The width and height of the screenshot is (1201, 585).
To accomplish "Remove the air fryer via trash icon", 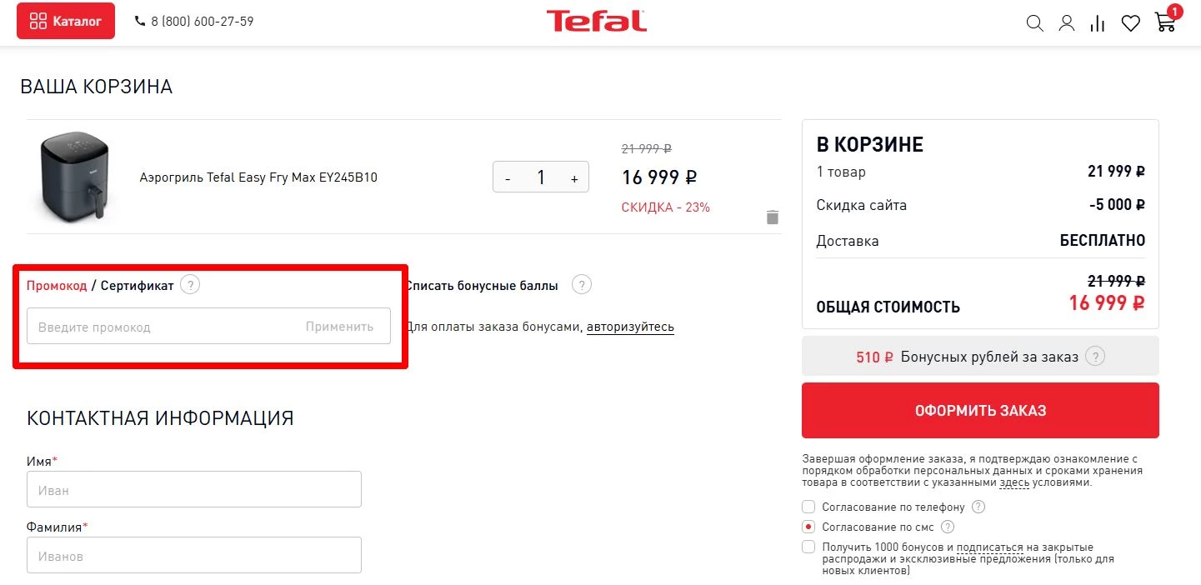I will pos(772,216).
